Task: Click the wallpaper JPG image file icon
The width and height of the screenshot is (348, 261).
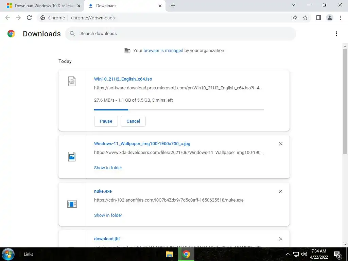Action: 72,157
